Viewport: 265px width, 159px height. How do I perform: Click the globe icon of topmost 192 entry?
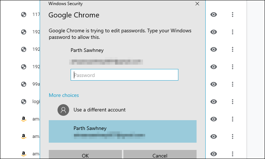click(x=24, y=32)
